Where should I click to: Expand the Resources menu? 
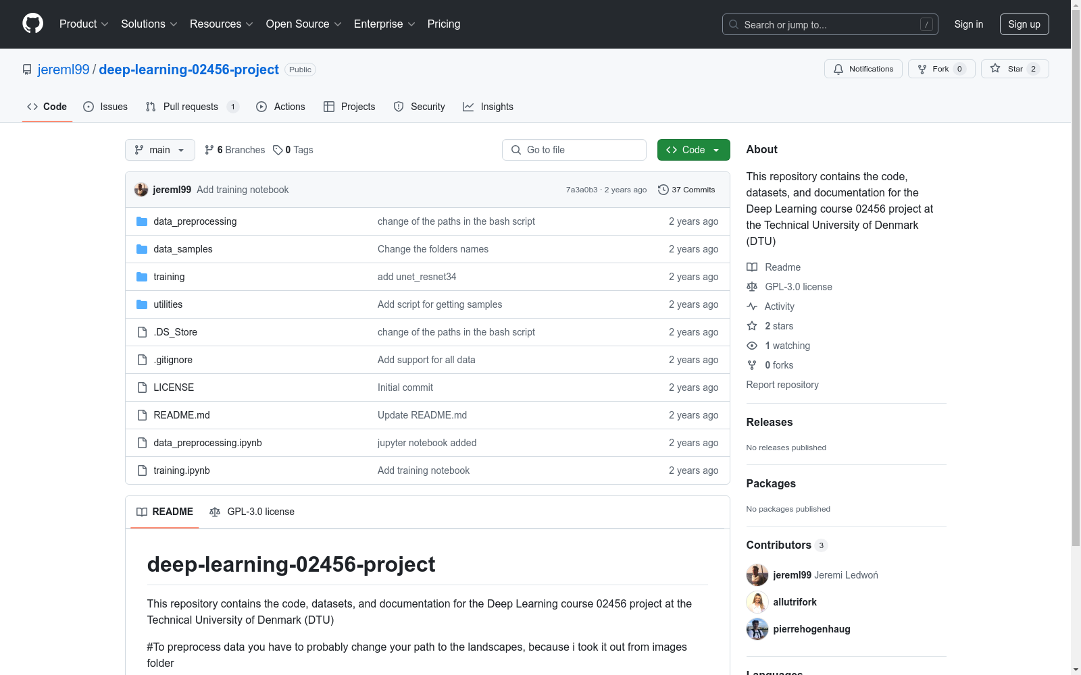pos(222,24)
